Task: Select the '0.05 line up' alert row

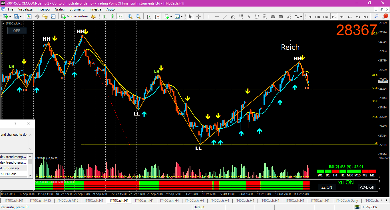Action: tap(13, 168)
